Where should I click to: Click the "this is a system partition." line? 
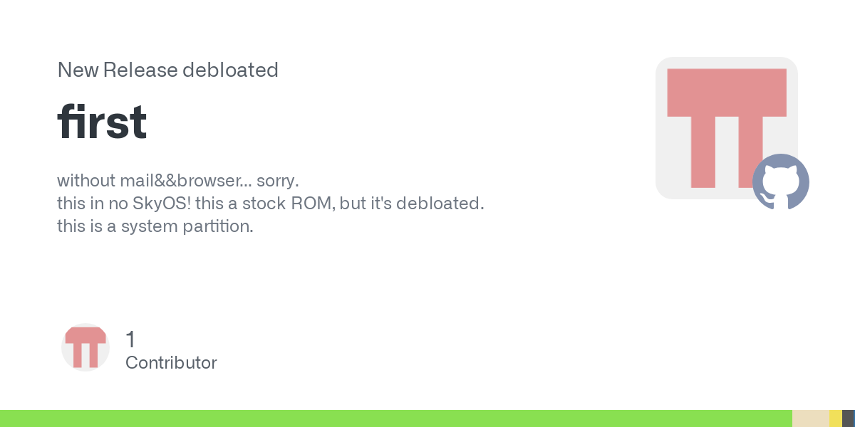point(155,227)
